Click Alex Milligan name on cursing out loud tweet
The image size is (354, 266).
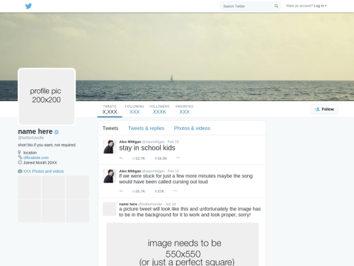(130, 171)
